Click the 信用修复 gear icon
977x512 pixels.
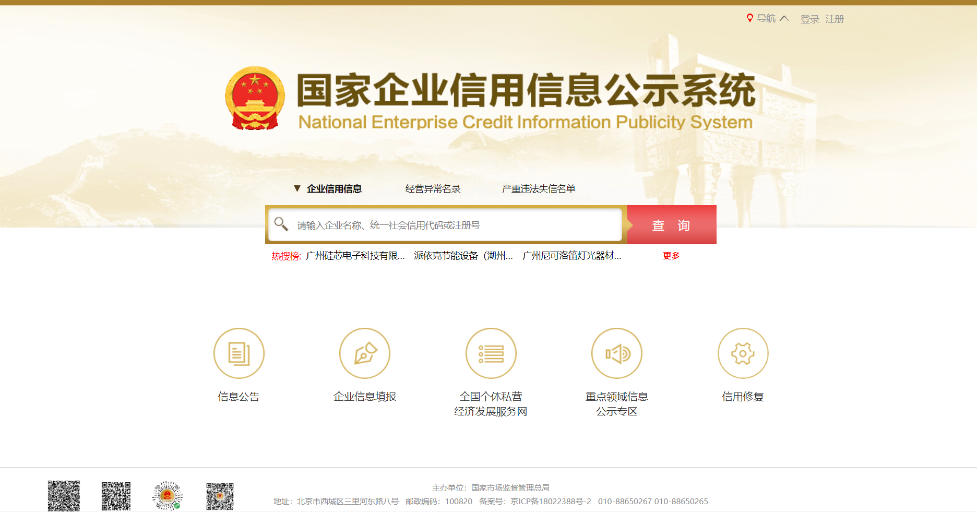click(743, 353)
